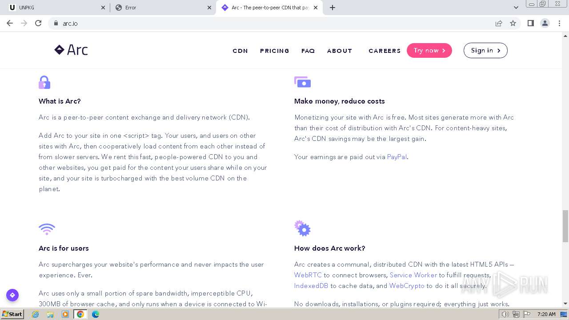The width and height of the screenshot is (569, 320).
Task: Toggle the browser side panel
Action: [530, 23]
